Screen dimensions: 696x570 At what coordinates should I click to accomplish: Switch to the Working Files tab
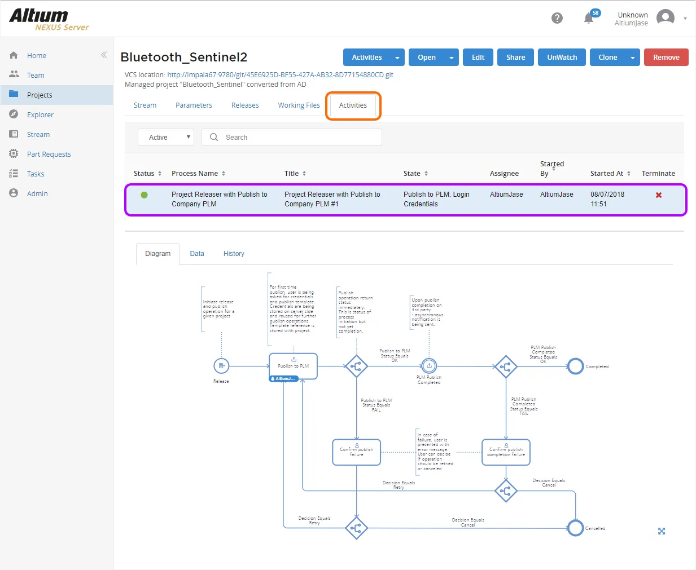click(x=299, y=105)
